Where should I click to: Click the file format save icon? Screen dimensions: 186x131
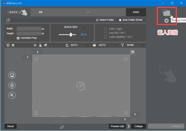click(94, 45)
